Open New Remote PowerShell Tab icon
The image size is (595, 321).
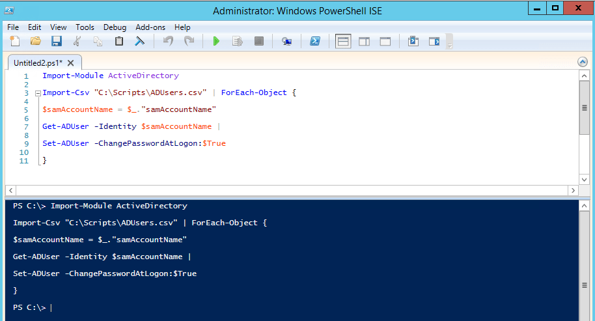coord(287,41)
